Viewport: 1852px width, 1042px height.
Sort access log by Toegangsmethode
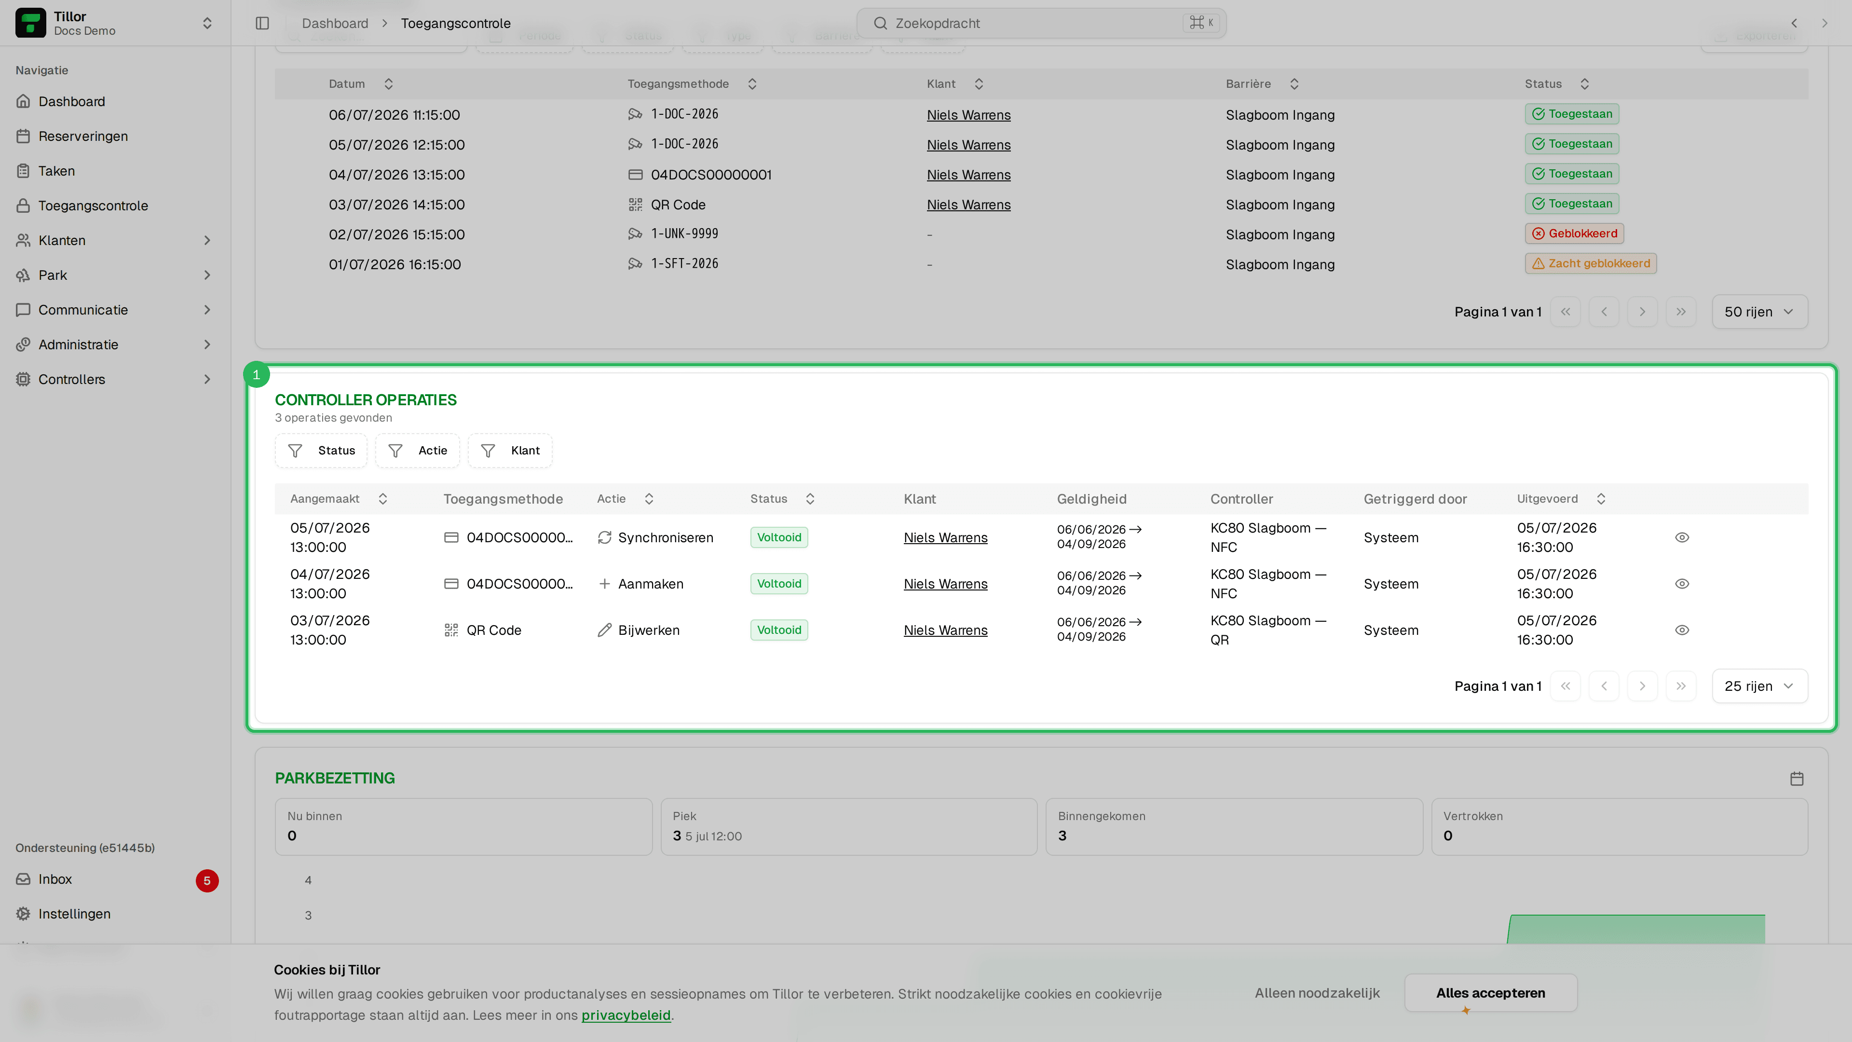[x=693, y=84]
